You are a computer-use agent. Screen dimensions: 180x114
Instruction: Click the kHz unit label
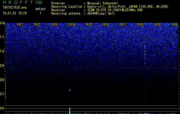point(3,23)
